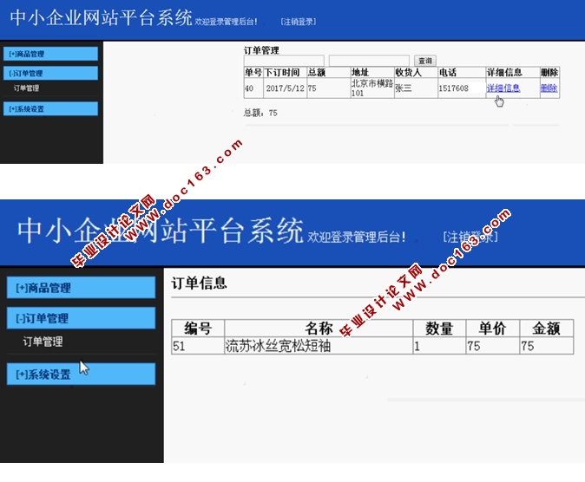Select the date cell 2017/5/12

[285, 88]
